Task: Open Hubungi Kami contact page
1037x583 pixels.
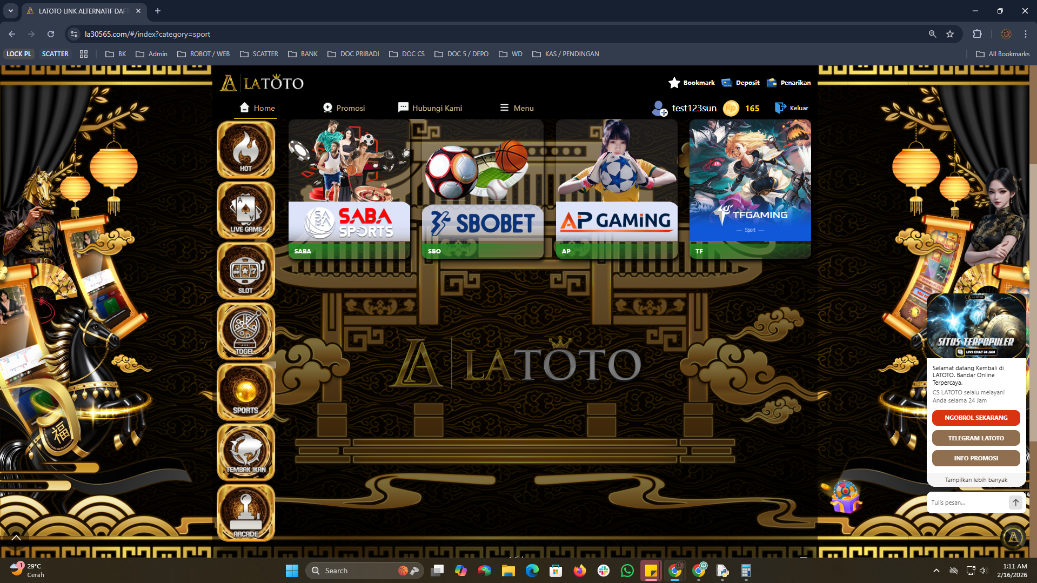Action: click(430, 108)
